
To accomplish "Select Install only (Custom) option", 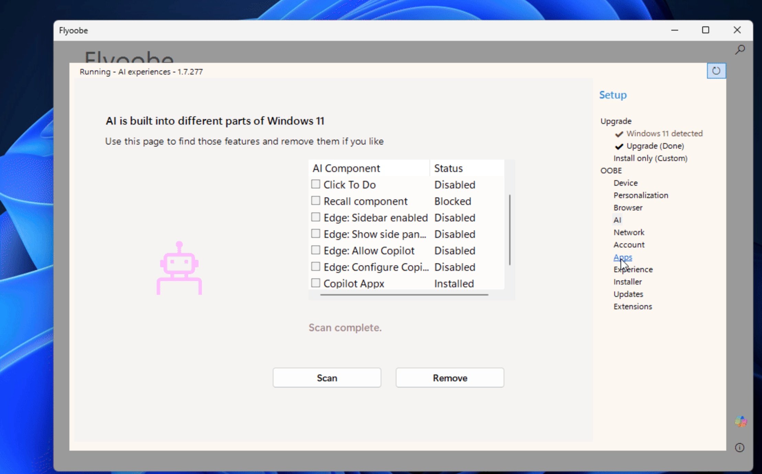I will (x=650, y=158).
